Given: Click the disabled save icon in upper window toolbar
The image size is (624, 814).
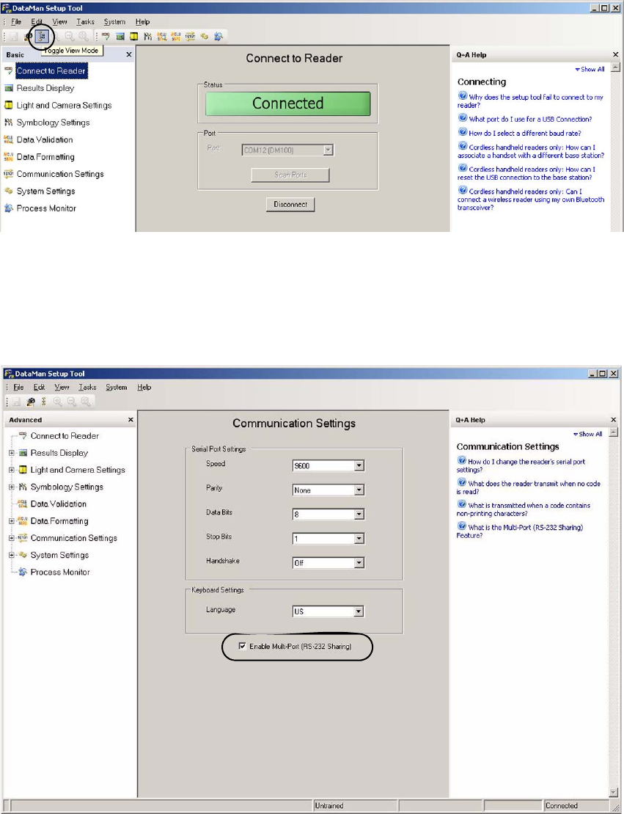Looking at the screenshot, I should 14,37.
